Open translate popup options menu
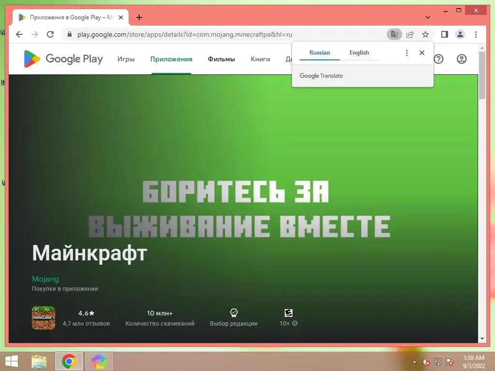495x371 pixels. click(x=407, y=53)
